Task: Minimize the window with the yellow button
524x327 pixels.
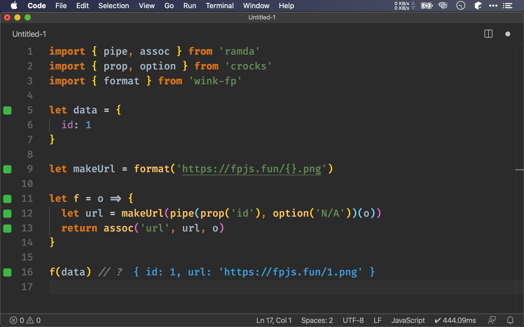Action: (x=17, y=17)
